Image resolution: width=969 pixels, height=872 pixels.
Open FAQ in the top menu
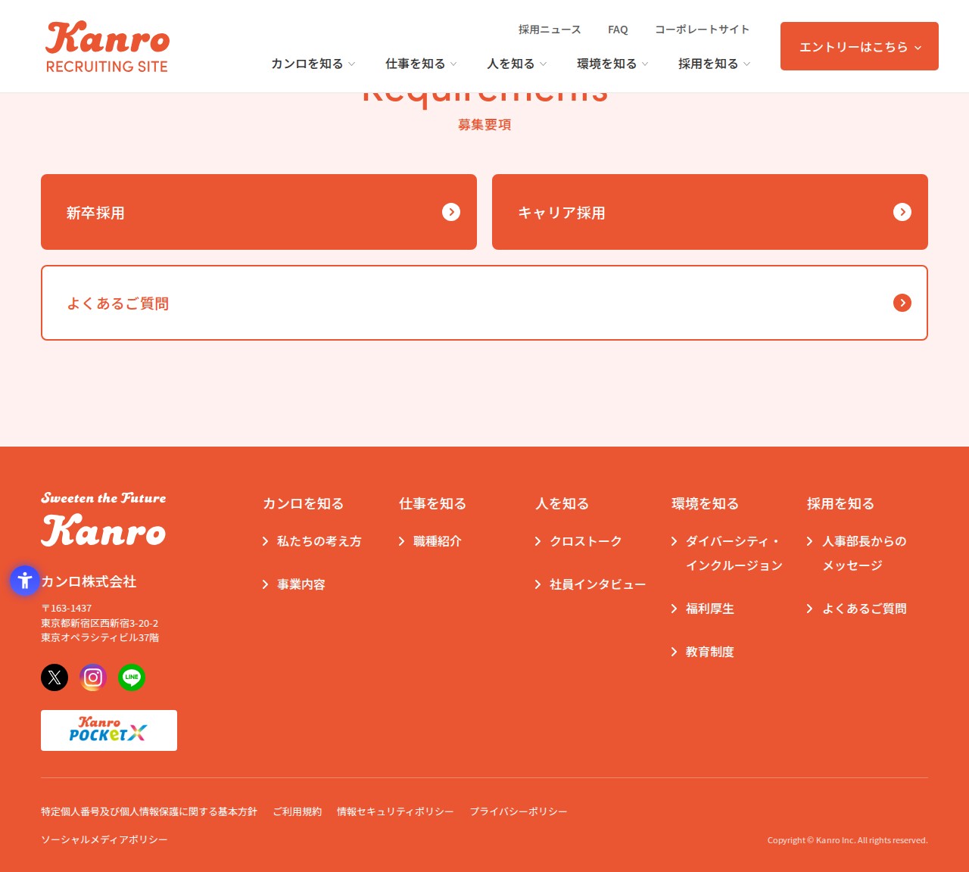618,30
